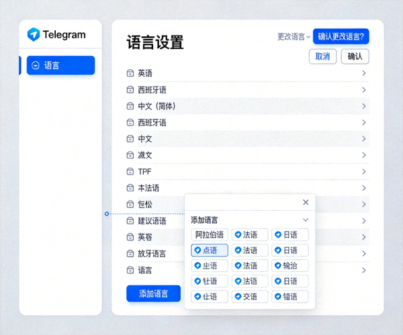Expand the 中文 (简体) row chevron

(x=364, y=106)
